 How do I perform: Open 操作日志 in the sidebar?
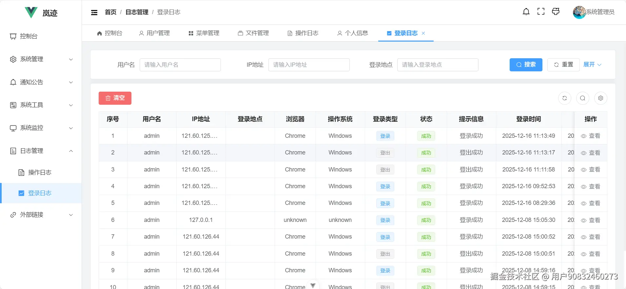click(x=39, y=172)
